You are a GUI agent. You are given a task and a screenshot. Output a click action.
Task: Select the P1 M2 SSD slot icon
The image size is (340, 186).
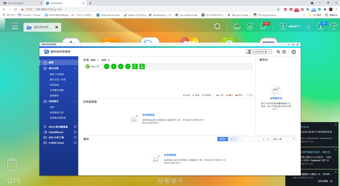[x=142, y=67]
